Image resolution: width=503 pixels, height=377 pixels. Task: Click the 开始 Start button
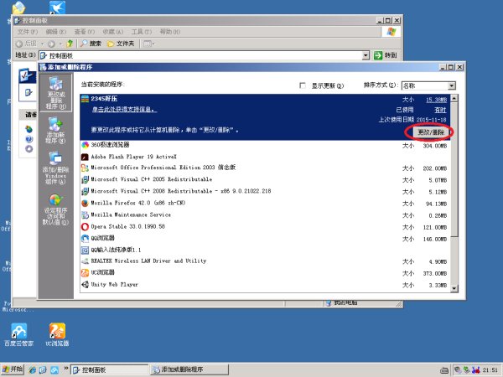click(13, 369)
